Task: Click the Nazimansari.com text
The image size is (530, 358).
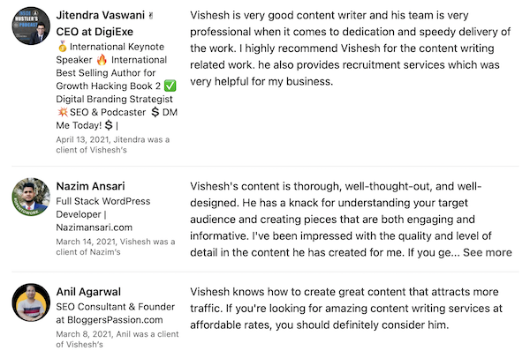Action: (x=94, y=227)
